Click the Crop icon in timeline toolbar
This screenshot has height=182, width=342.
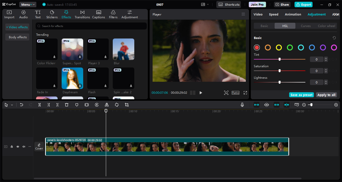coord(127,105)
